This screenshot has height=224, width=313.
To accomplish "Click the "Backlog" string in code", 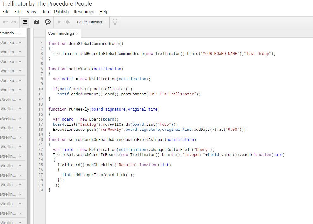I will pos(88,124).
